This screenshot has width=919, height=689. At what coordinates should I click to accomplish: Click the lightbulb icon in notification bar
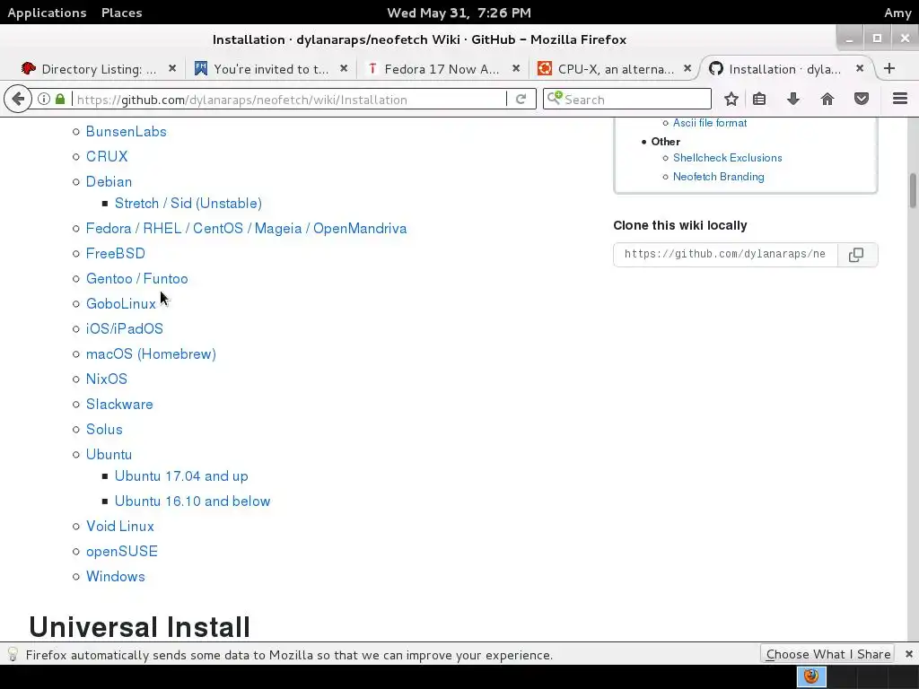click(x=13, y=654)
